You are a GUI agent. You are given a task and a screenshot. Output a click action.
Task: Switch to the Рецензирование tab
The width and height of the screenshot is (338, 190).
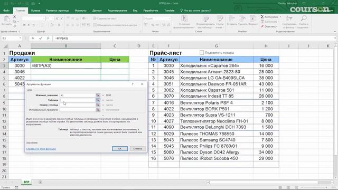tap(117, 11)
